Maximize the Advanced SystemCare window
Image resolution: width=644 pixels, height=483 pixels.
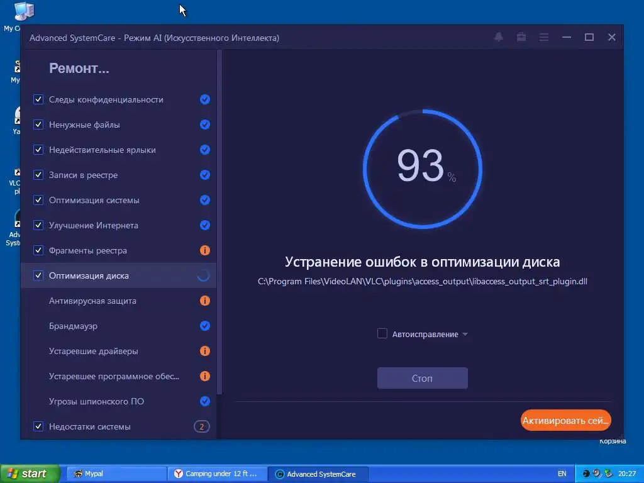click(589, 37)
